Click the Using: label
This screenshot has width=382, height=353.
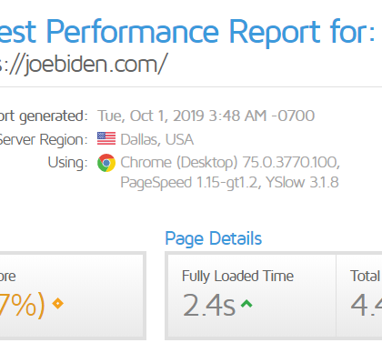68,163
